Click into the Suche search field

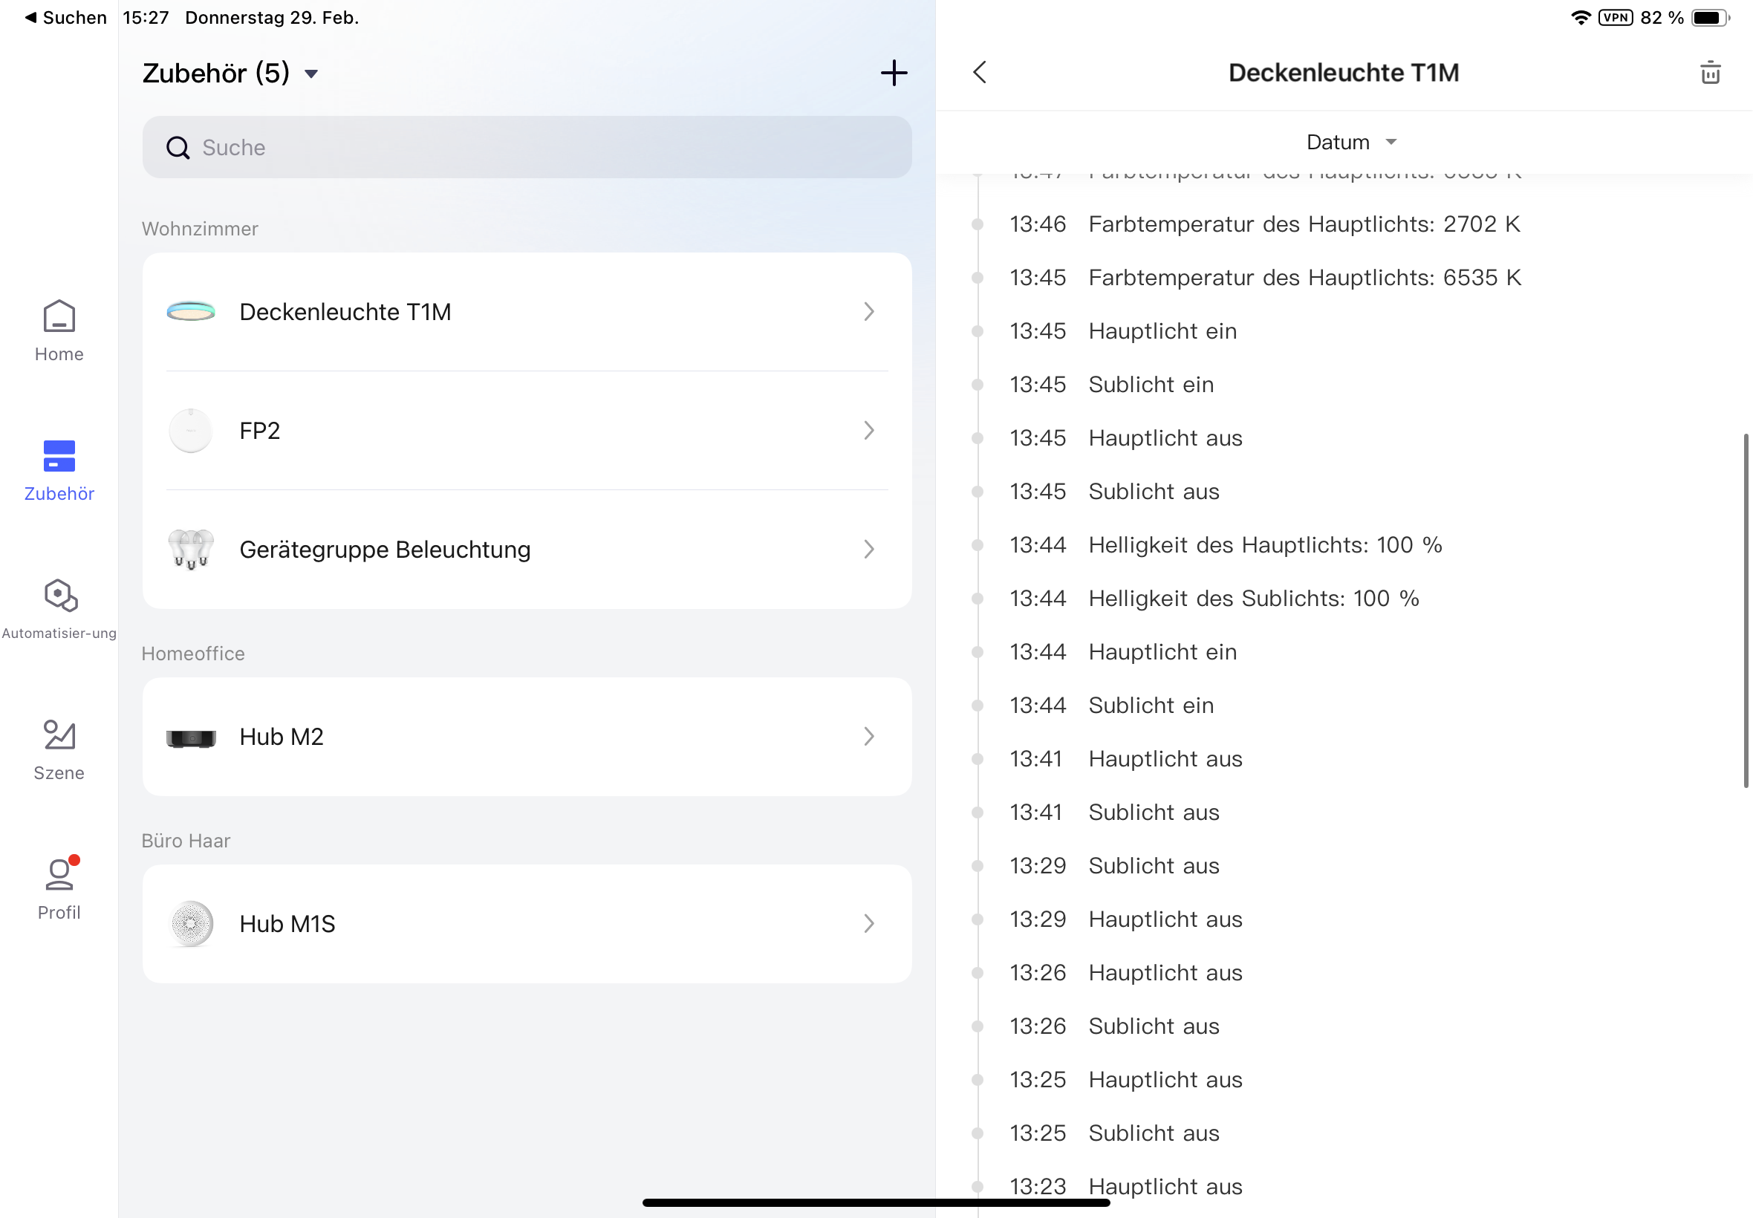click(527, 147)
